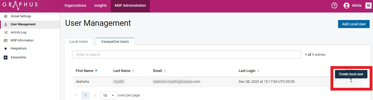Click the Graphus logo
This screenshot has height=100, width=373.
coord(20,6)
